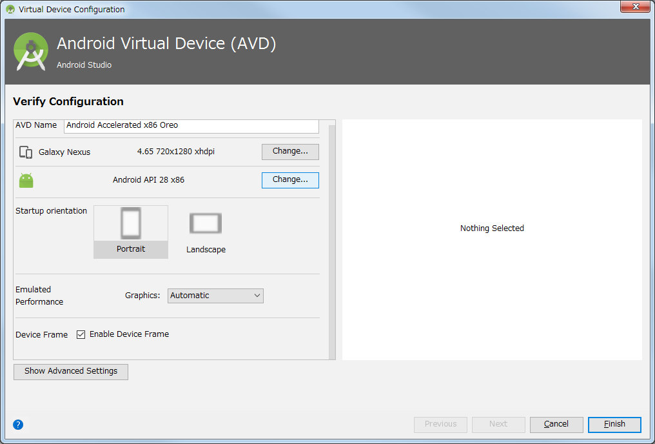Click into the AVD Name field
655x444 pixels.
click(x=191, y=126)
